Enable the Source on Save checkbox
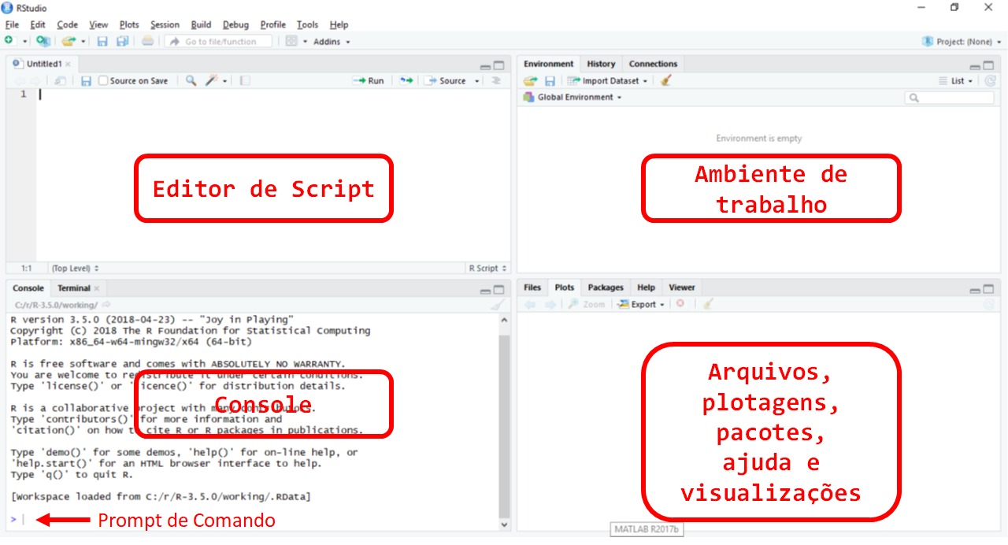This screenshot has width=1008, height=545. [103, 80]
